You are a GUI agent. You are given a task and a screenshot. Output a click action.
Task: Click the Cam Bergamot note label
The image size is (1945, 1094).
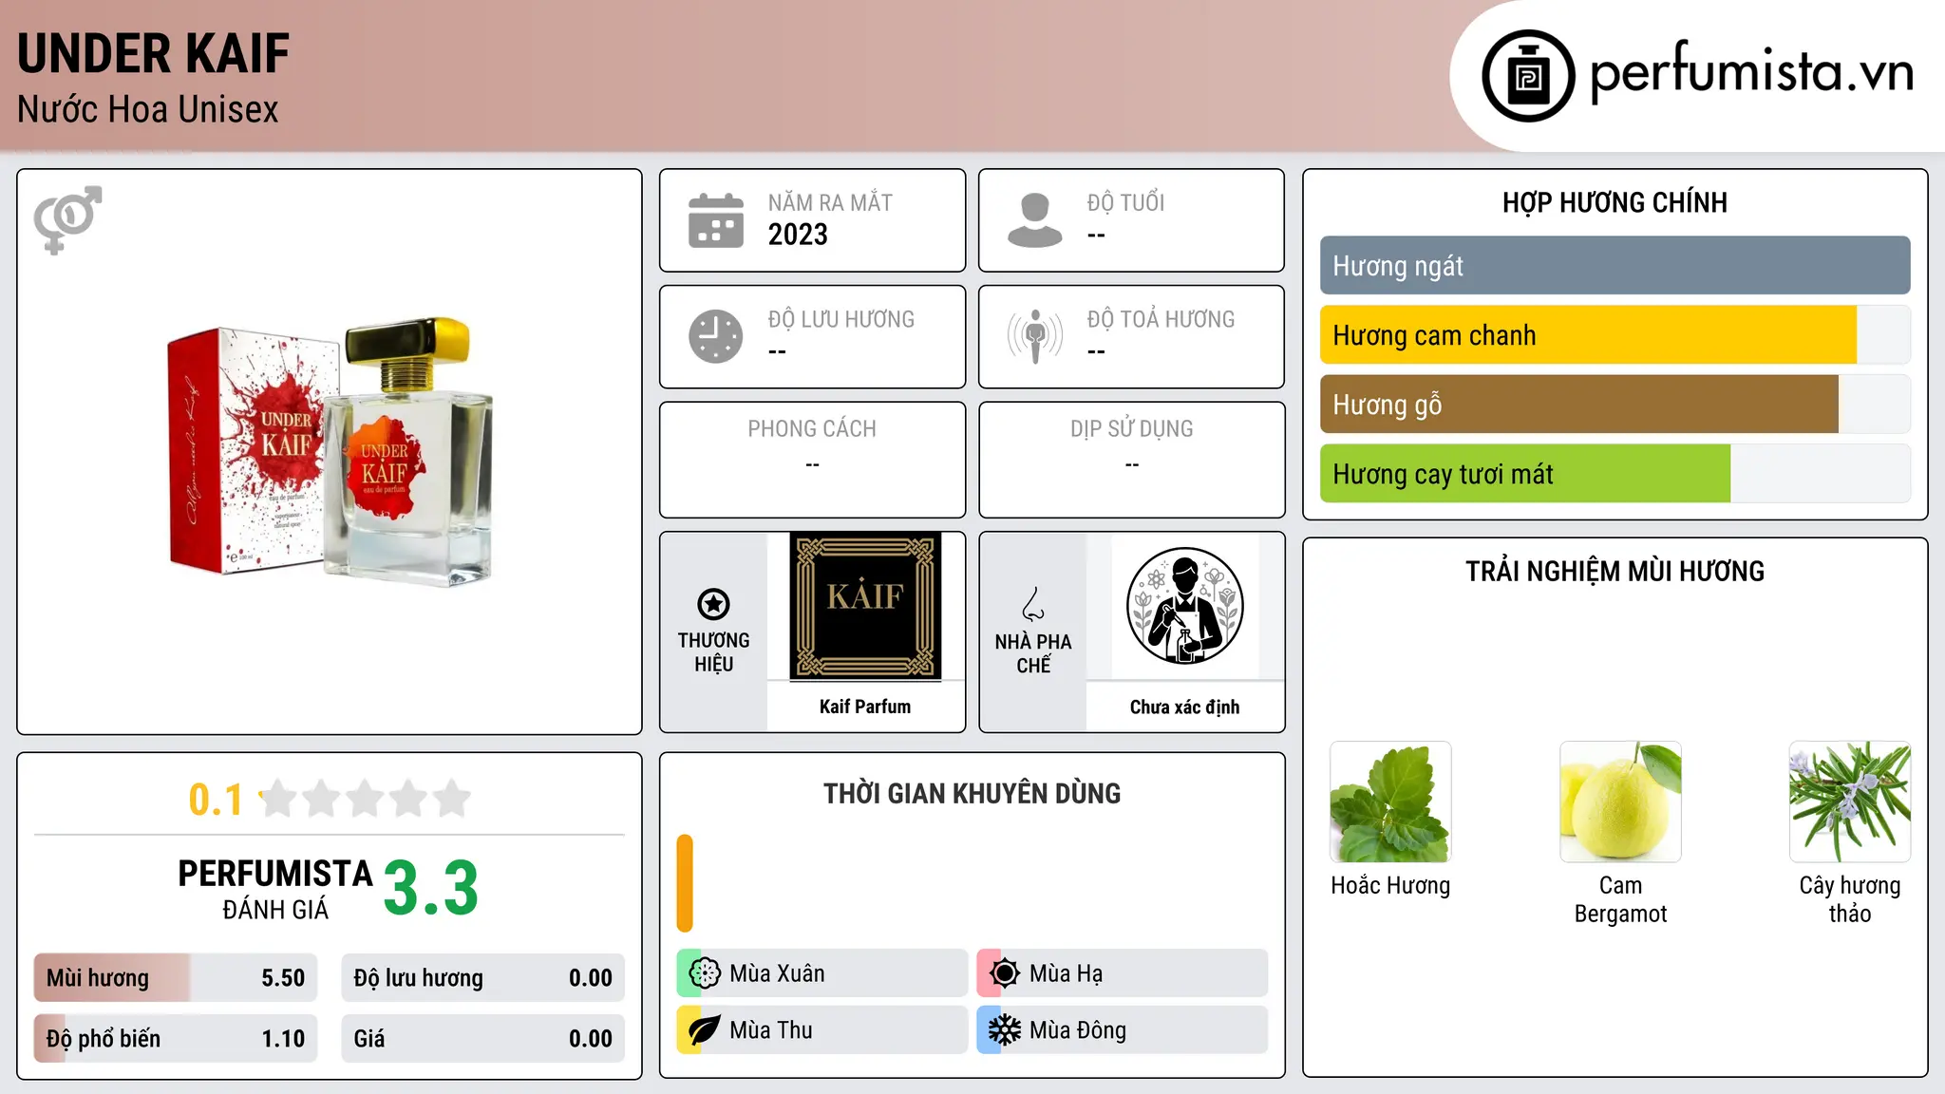coord(1620,899)
